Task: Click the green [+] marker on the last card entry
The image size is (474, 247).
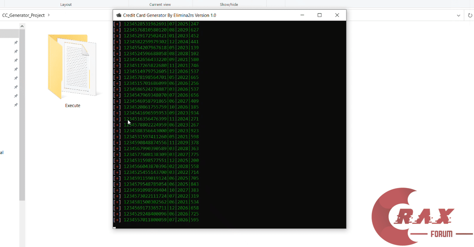Action: click(x=117, y=220)
